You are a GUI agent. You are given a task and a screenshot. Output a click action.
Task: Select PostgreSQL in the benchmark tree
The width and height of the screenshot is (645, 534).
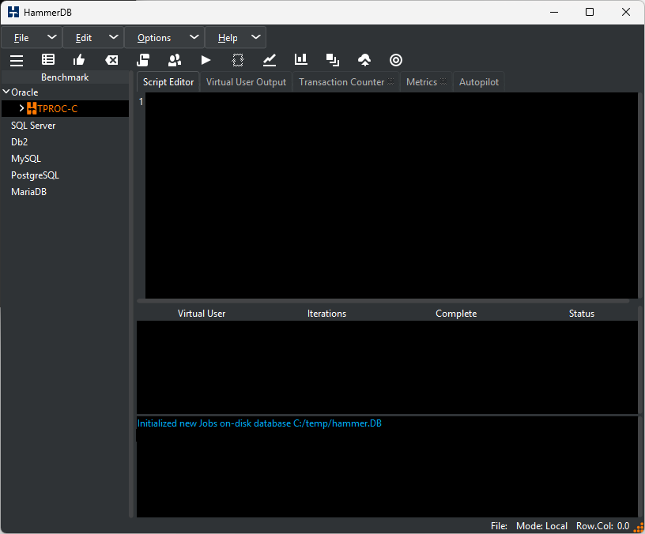click(x=35, y=175)
